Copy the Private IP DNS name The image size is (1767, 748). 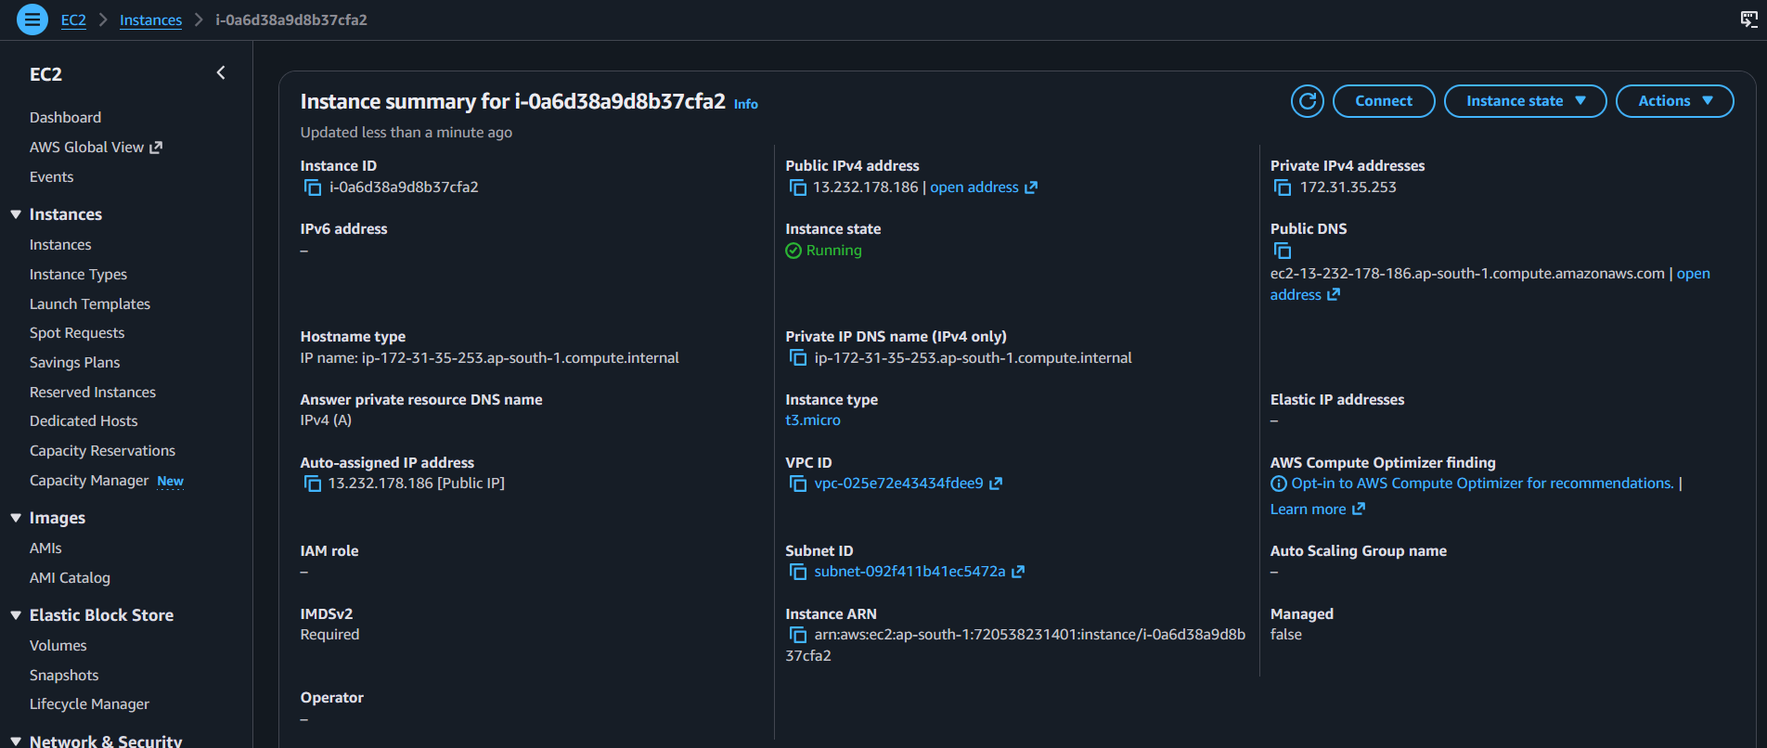click(798, 357)
